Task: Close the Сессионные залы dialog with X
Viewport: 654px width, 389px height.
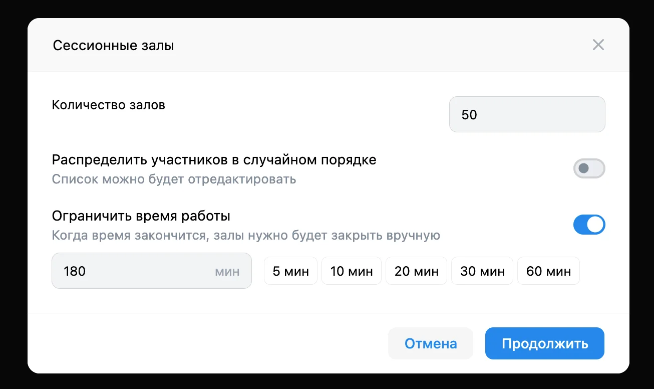Action: pos(598,45)
